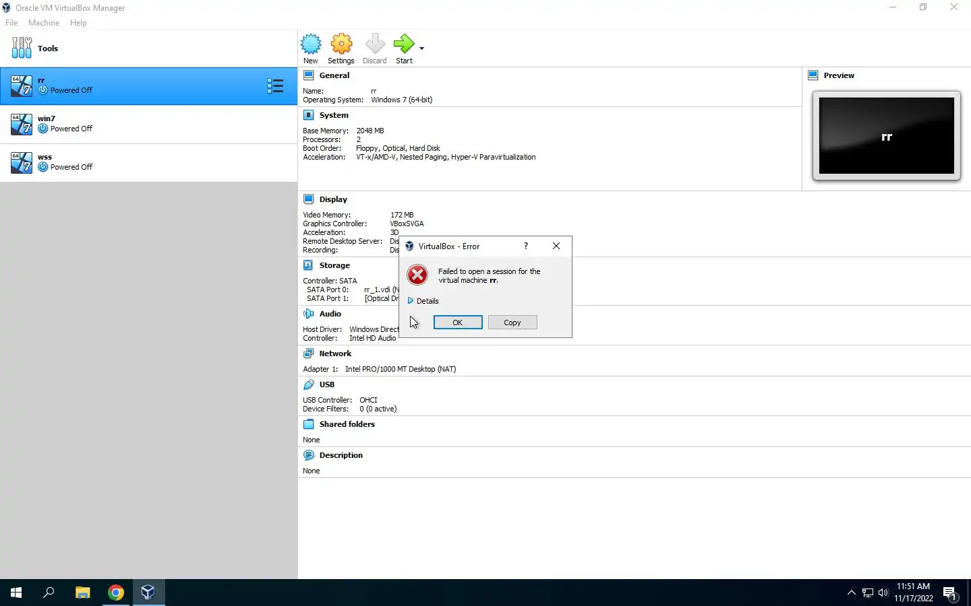This screenshot has height=606, width=971.
Task: Click the Discard toolbar icon
Action: 375,44
